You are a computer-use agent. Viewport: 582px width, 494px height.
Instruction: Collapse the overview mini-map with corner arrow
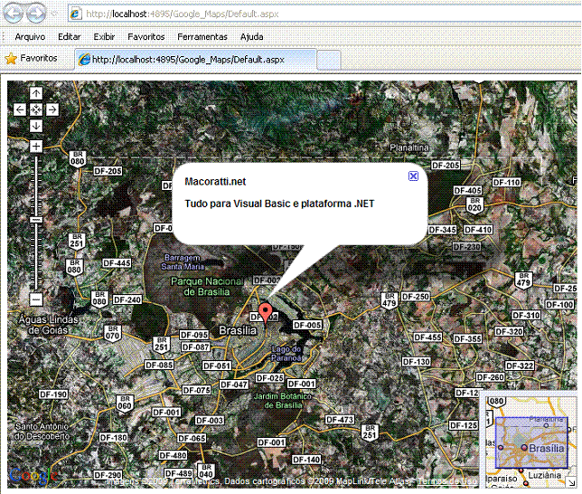point(571,482)
